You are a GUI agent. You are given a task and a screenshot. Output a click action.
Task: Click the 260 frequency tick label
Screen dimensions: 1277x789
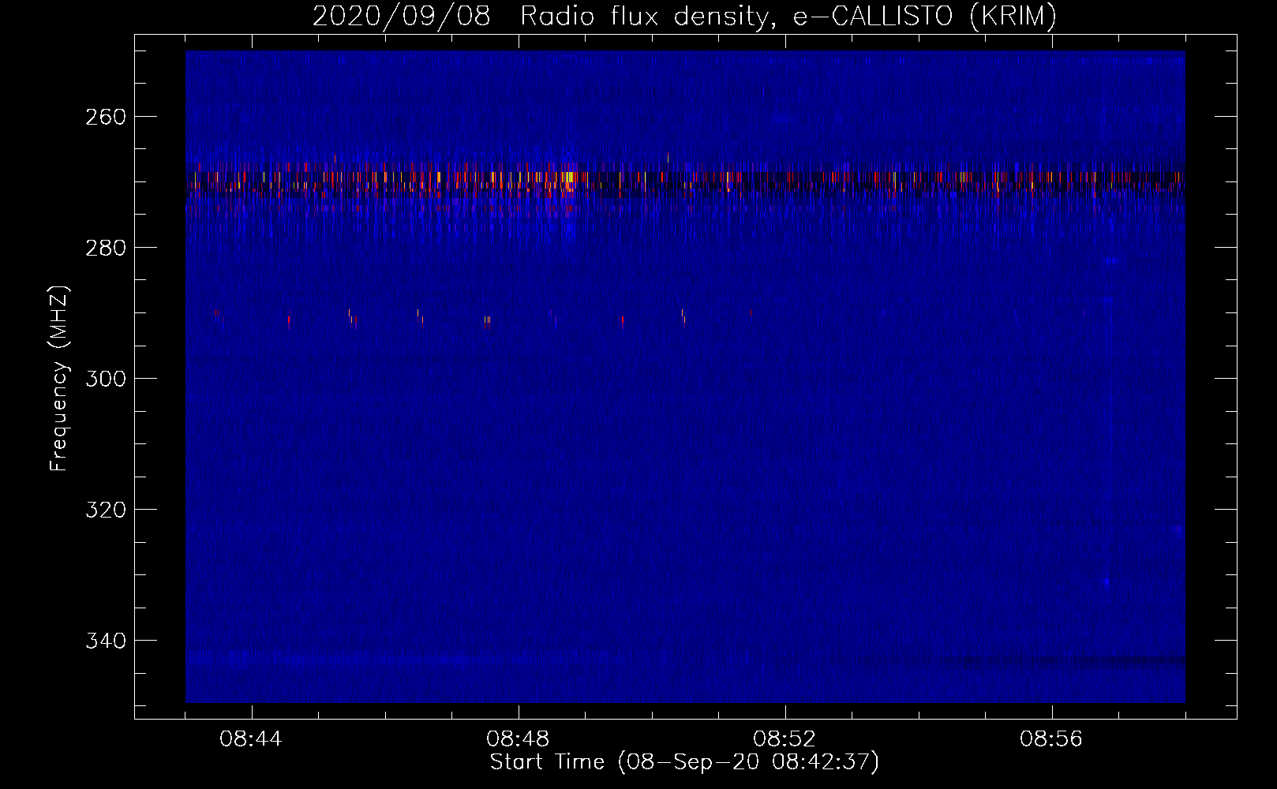[x=105, y=117]
